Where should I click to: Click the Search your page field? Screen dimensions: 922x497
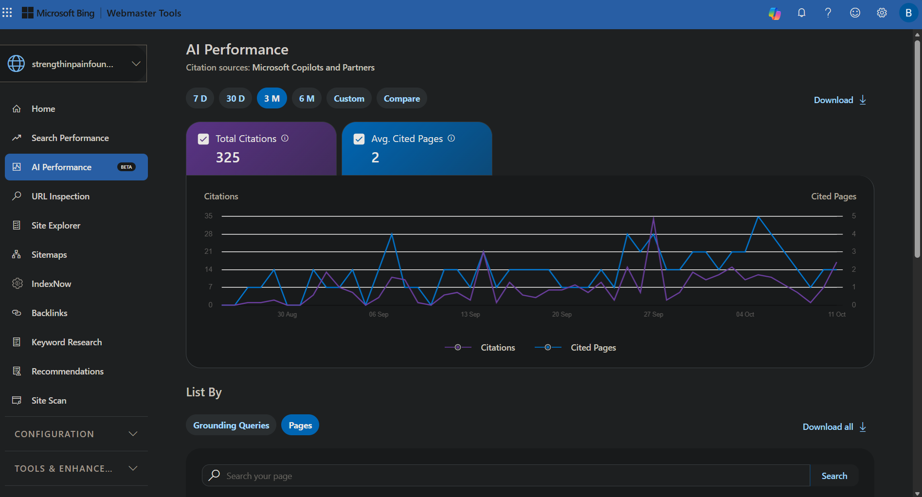[x=506, y=476]
